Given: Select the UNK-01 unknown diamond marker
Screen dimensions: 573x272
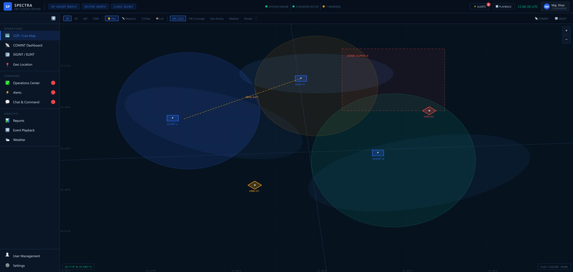Looking at the screenshot, I should pyautogui.click(x=255, y=185).
